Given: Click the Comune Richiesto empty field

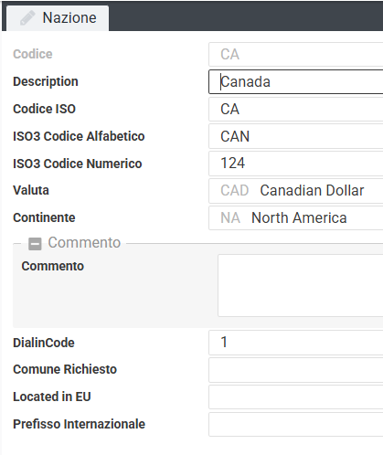Looking at the screenshot, I should pyautogui.click(x=295, y=370).
